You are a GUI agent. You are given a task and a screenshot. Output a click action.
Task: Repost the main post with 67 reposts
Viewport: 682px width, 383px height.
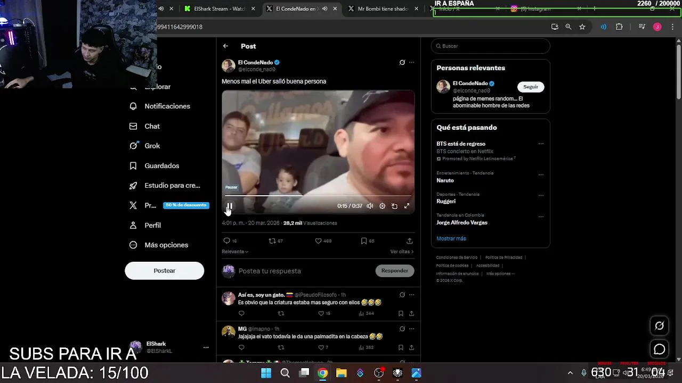pyautogui.click(x=272, y=241)
